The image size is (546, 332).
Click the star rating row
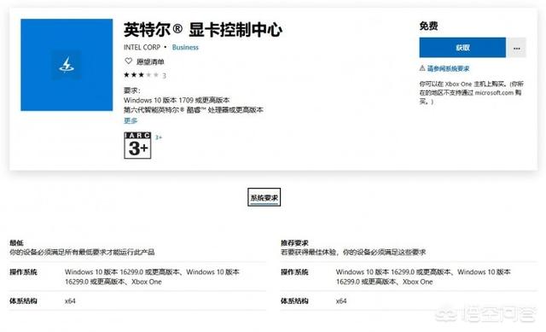click(x=142, y=75)
